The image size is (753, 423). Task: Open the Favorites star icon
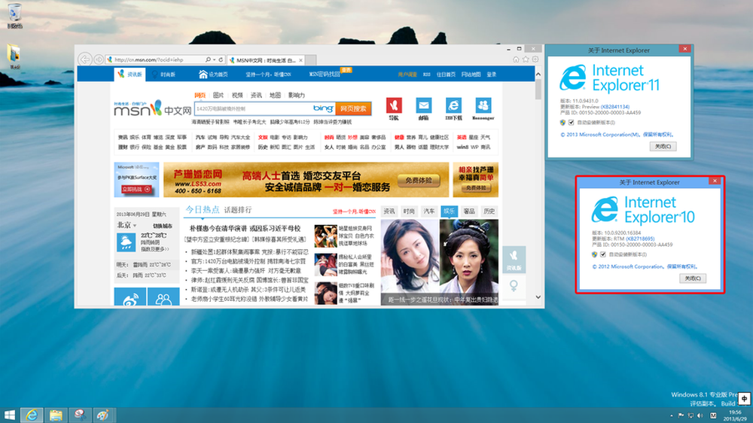pos(526,59)
